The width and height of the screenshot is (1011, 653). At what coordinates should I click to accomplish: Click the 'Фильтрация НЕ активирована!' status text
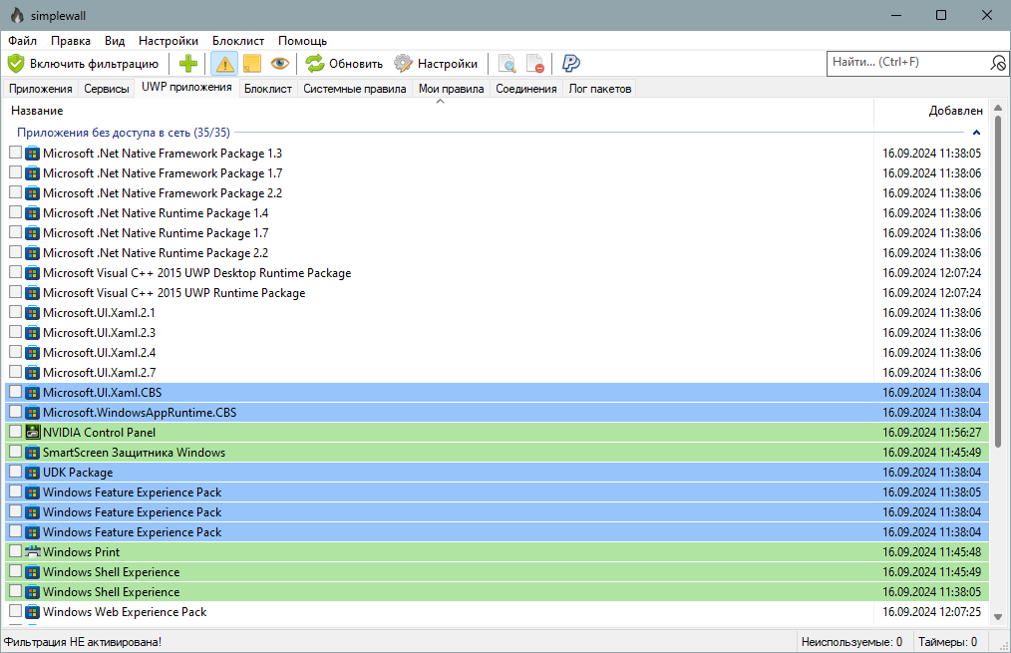83,642
